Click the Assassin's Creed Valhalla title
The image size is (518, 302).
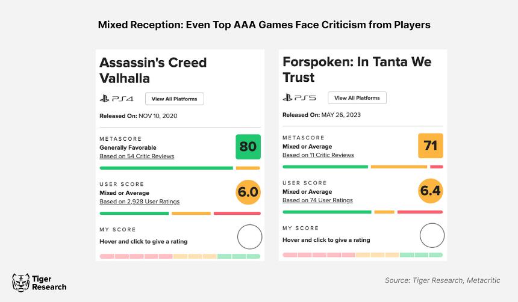click(x=153, y=70)
